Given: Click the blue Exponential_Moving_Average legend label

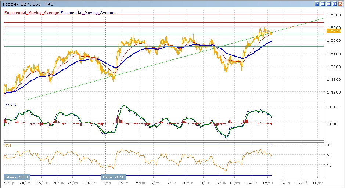Looking at the screenshot, I should pyautogui.click(x=88, y=13).
